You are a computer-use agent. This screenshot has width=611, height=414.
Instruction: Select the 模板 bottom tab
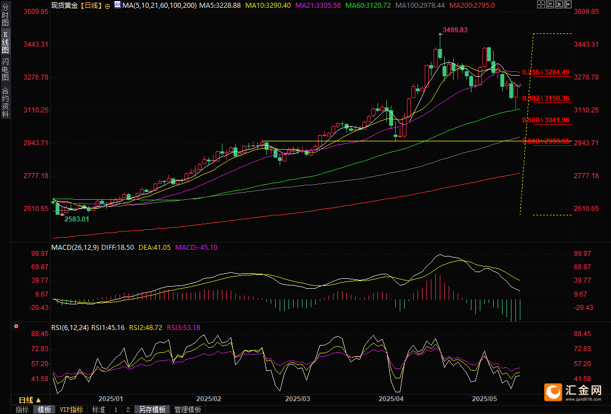pyautogui.click(x=44, y=410)
